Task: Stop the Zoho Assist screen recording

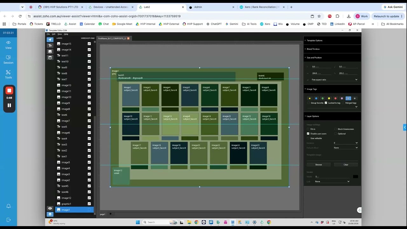Action: click(9, 91)
